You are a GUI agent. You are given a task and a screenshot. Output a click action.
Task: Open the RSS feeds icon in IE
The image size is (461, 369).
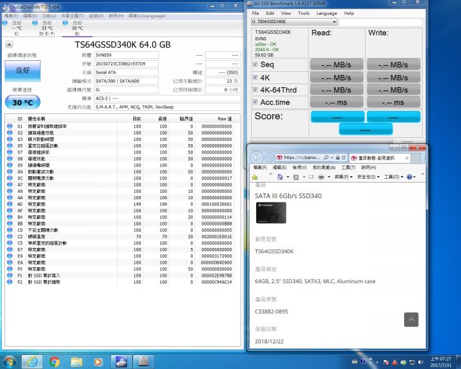(x=296, y=177)
